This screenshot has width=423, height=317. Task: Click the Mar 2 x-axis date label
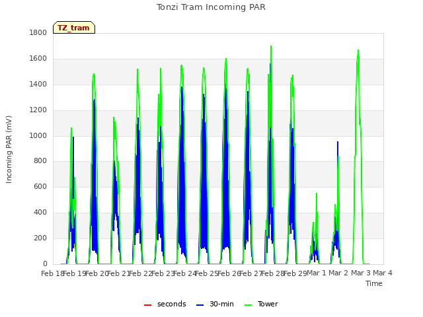pos(338,273)
